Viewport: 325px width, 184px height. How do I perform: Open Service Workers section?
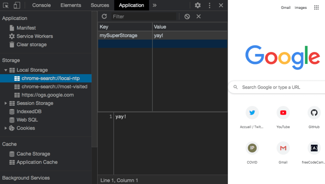point(35,36)
